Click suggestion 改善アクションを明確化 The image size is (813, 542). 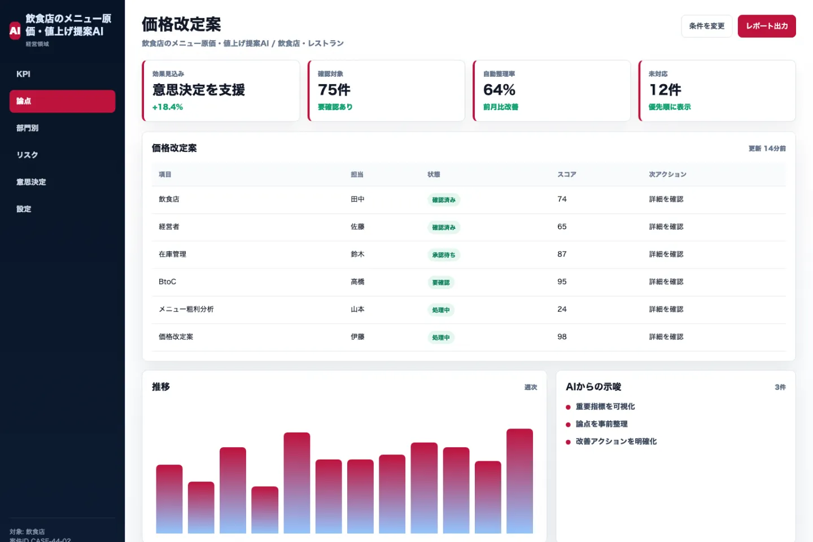pos(616,442)
